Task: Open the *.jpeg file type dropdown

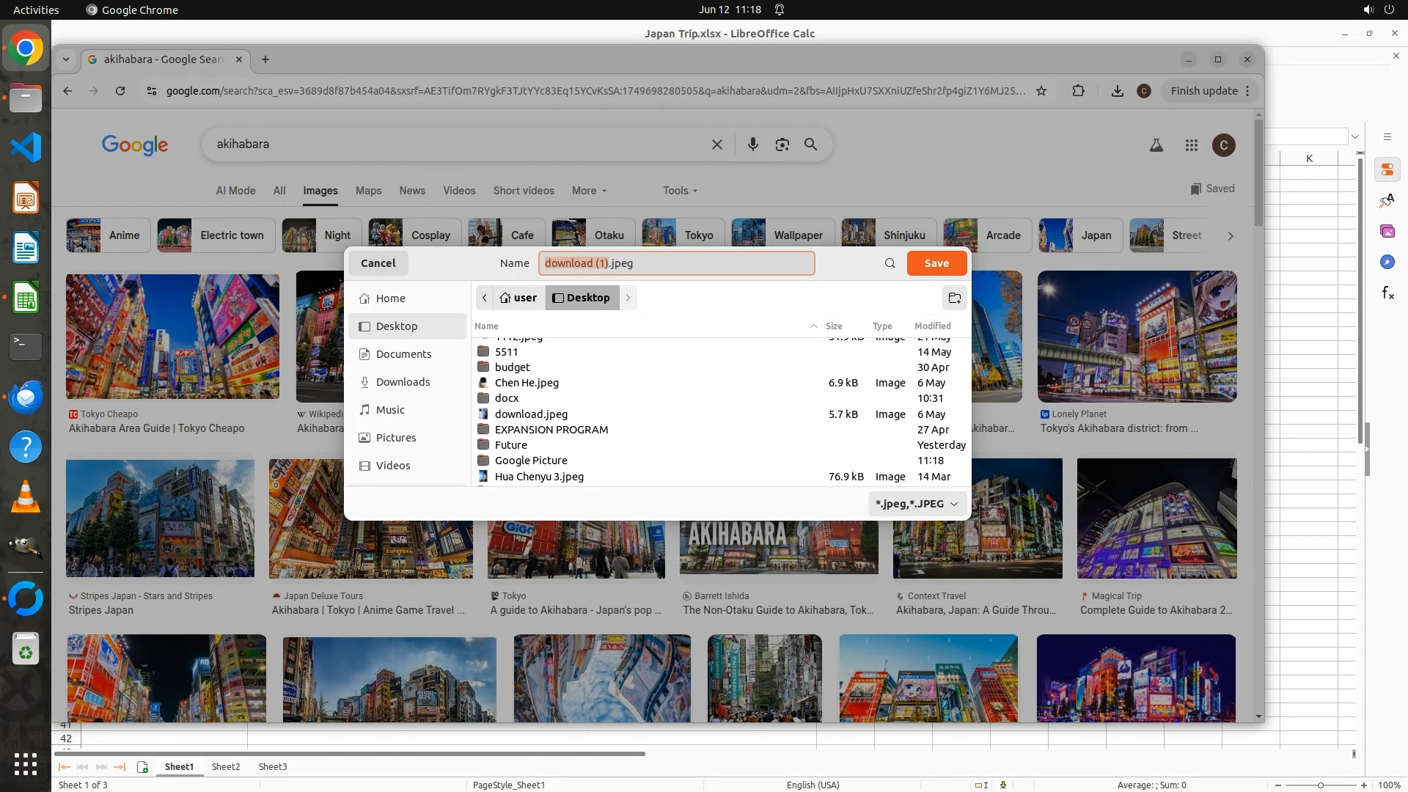Action: coord(916,504)
